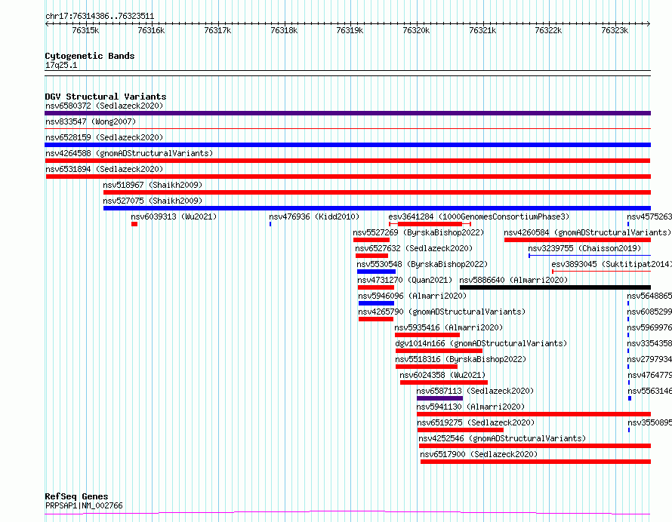Click the esv3641284 red bar with whiskers

click(x=430, y=224)
